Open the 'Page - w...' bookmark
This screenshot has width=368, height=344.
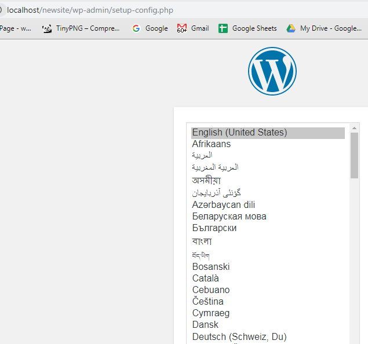[15, 28]
